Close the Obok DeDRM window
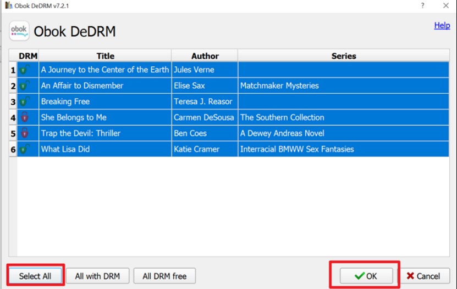This screenshot has width=457, height=289. [446, 5]
